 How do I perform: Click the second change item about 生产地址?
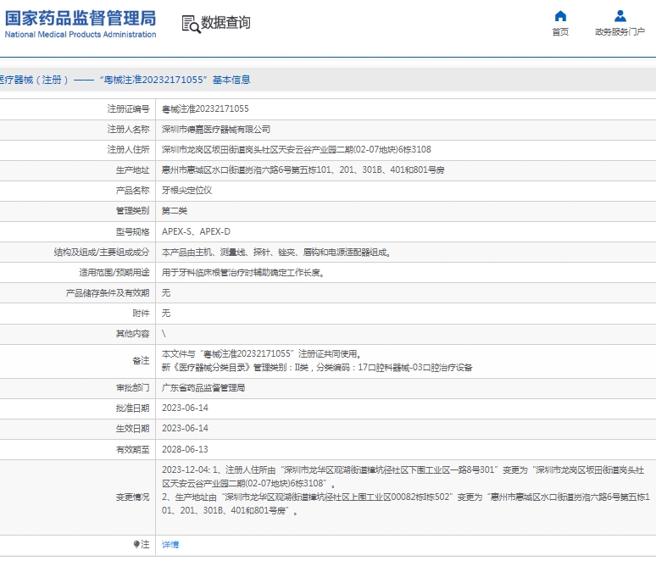[x=406, y=503]
